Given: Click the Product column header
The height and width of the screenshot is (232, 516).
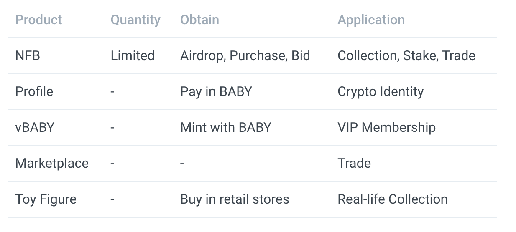Looking at the screenshot, I should pos(38,20).
